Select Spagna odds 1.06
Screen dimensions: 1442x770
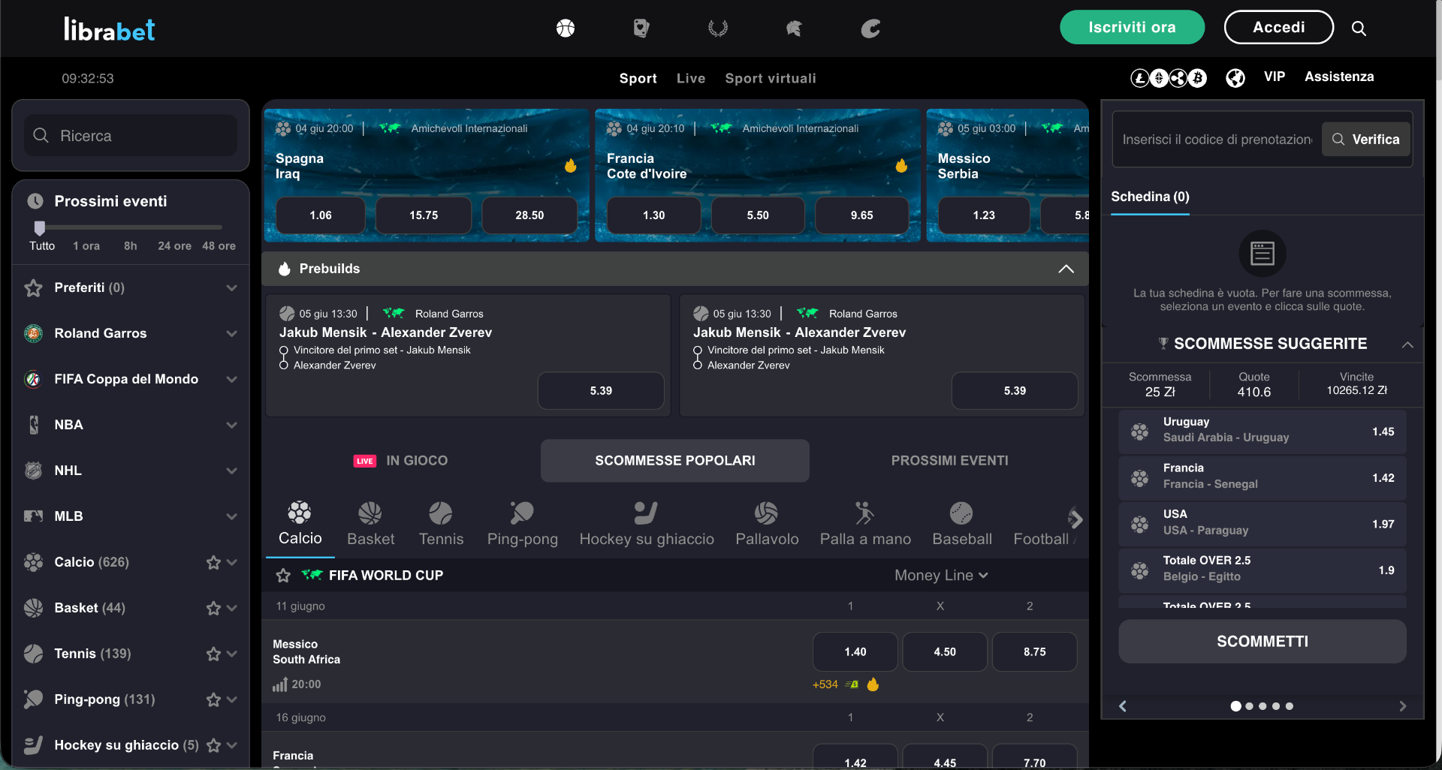point(321,215)
